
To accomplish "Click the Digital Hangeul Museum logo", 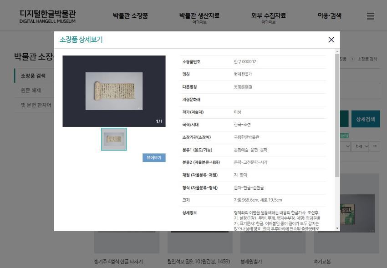I will pyautogui.click(x=47, y=16).
